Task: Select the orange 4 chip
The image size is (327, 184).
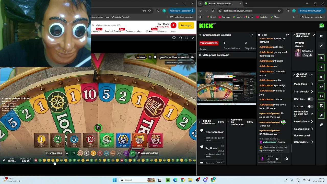Action: (x=93, y=153)
